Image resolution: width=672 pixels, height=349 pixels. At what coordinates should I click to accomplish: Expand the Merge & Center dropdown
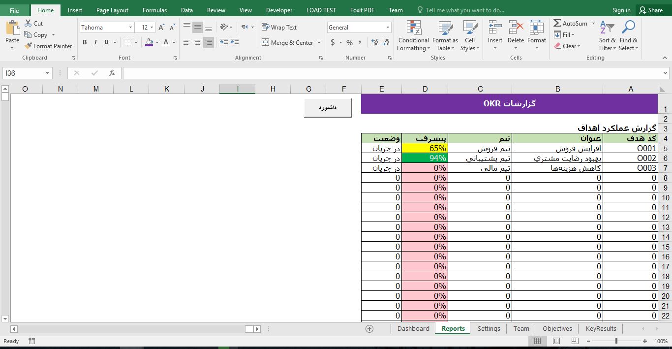coord(318,43)
